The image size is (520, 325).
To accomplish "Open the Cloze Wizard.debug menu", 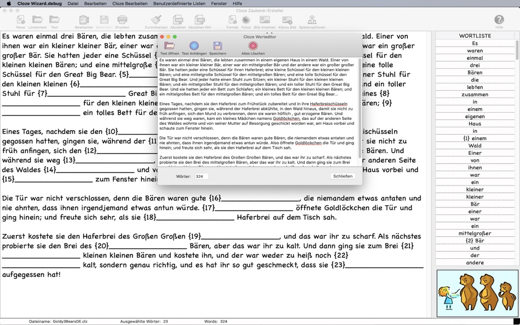I will [39, 3].
